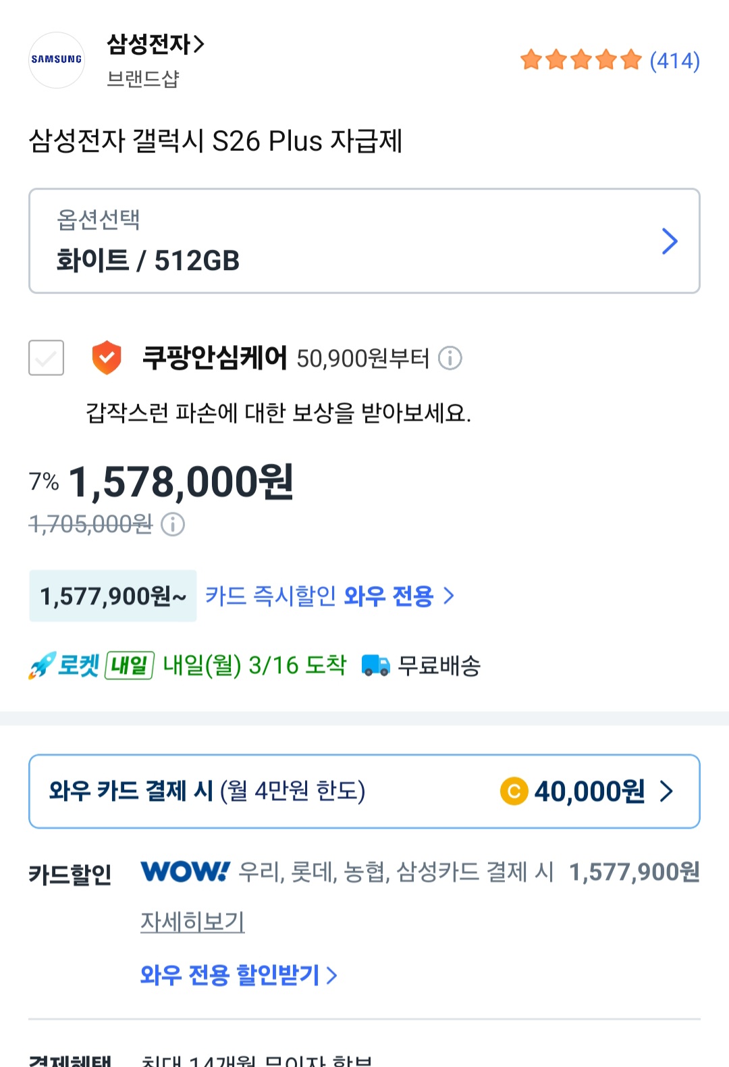Tap the WOW! membership logo
The height and width of the screenshot is (1067, 729).
[185, 871]
